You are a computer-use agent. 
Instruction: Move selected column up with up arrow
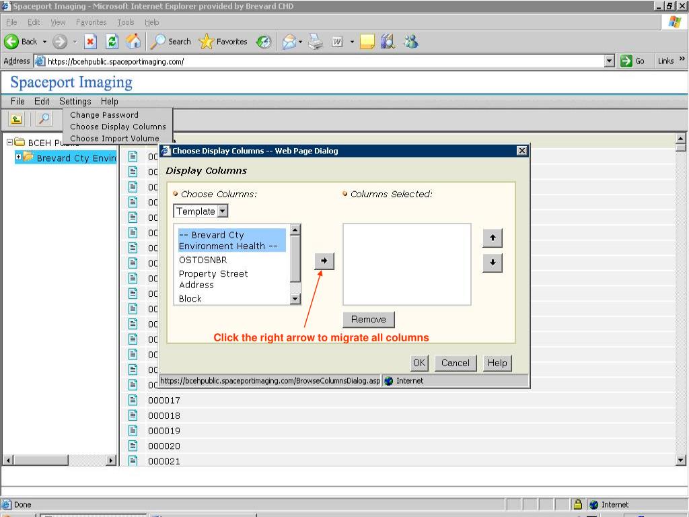(x=493, y=238)
